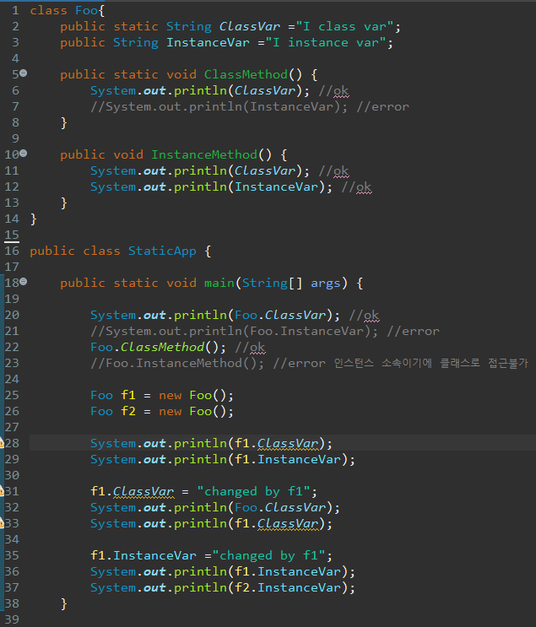Click the "changed by f1" string on line 31
This screenshot has height=627, width=536.
click(x=253, y=491)
